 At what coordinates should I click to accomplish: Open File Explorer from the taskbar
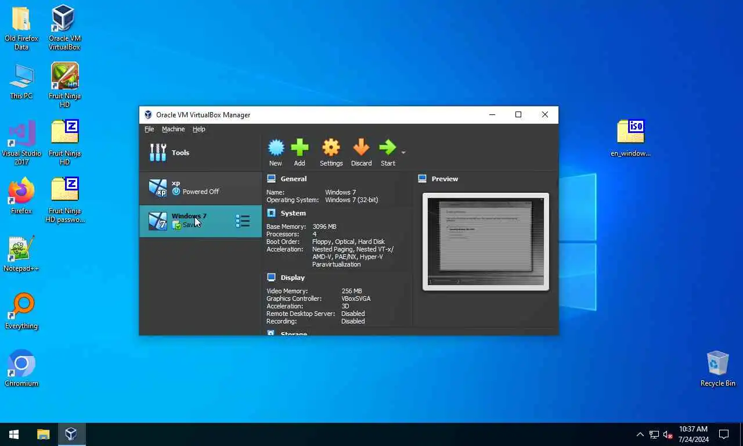click(44, 434)
